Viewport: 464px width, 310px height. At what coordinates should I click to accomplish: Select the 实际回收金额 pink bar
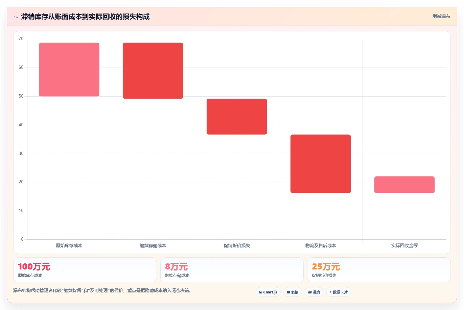(404, 185)
